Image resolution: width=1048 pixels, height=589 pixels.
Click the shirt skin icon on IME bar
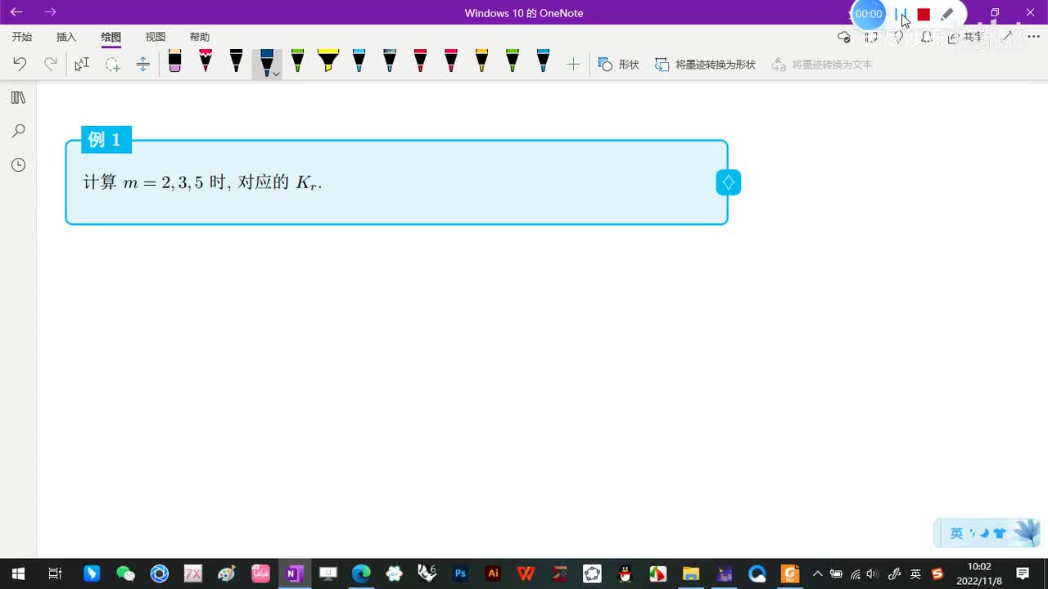pos(999,533)
